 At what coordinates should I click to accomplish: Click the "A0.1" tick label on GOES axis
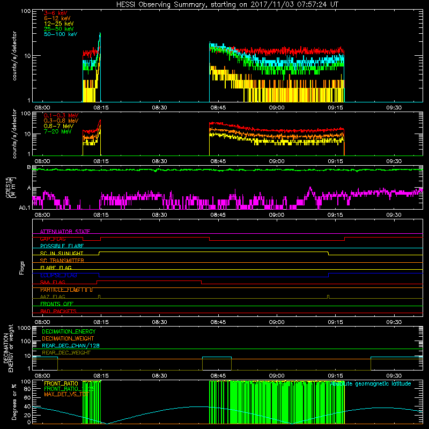[x=25, y=208]
